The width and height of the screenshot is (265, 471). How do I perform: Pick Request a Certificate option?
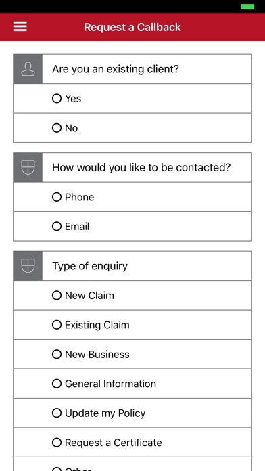[132, 443]
